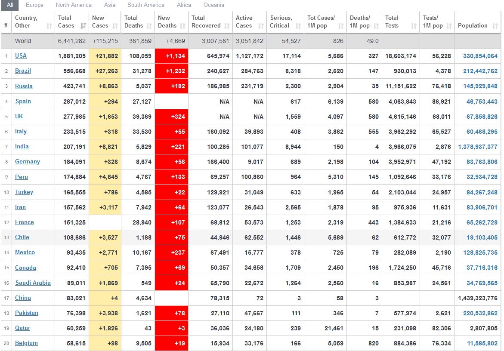Click sort arrows in Country, Other header

(x=49, y=26)
